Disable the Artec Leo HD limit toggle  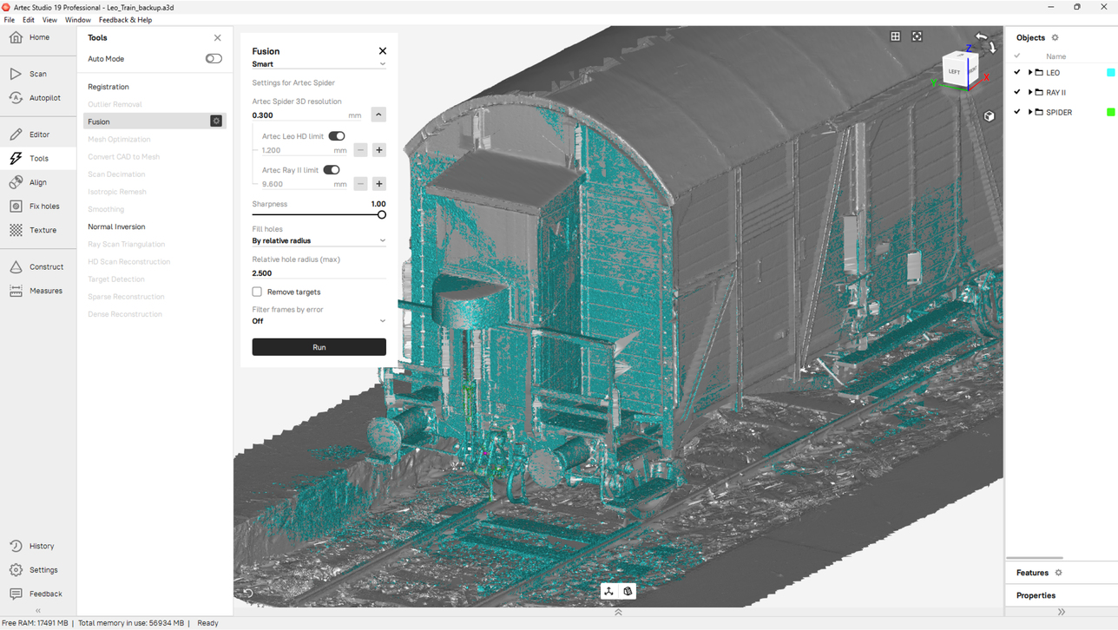pos(337,136)
